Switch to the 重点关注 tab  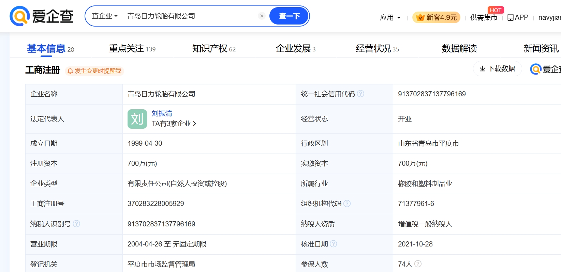pyautogui.click(x=132, y=49)
